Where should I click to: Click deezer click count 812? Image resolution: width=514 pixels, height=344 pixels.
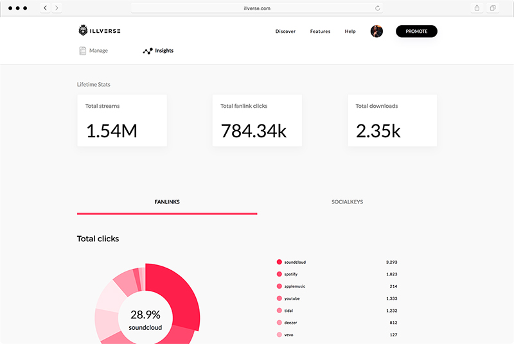coord(393,323)
